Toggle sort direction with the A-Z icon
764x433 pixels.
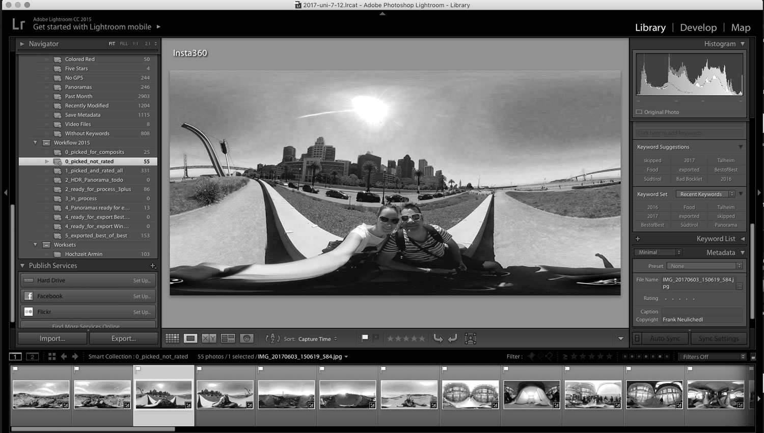pyautogui.click(x=274, y=338)
